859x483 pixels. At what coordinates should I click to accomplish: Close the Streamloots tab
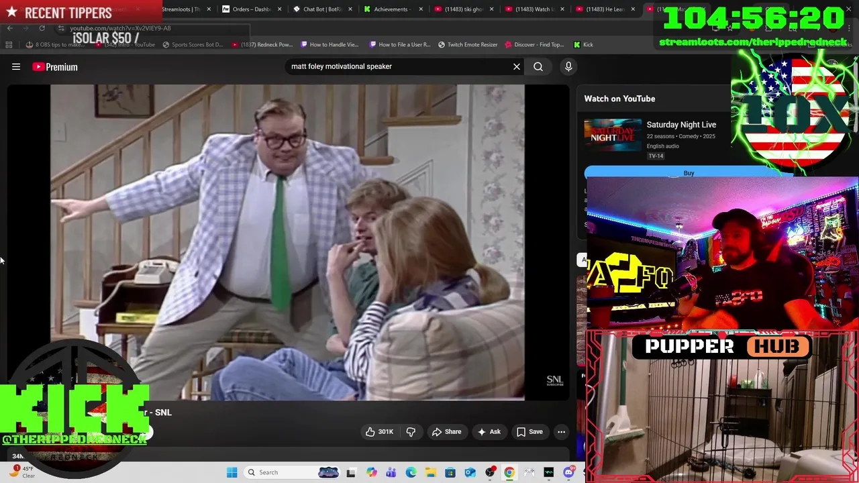click(209, 9)
